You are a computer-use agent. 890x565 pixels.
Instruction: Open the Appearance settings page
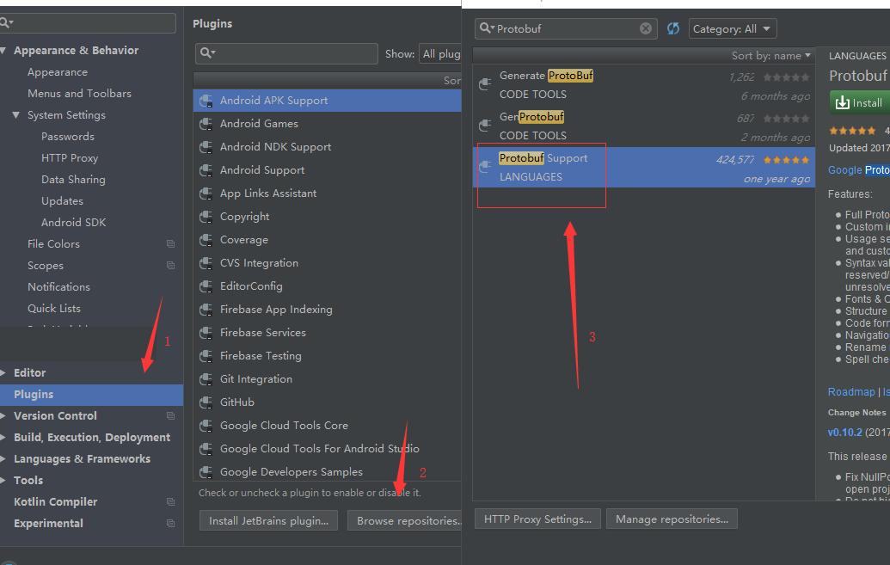pos(58,72)
